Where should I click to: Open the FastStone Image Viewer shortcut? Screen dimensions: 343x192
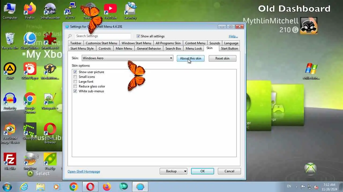(10, 133)
